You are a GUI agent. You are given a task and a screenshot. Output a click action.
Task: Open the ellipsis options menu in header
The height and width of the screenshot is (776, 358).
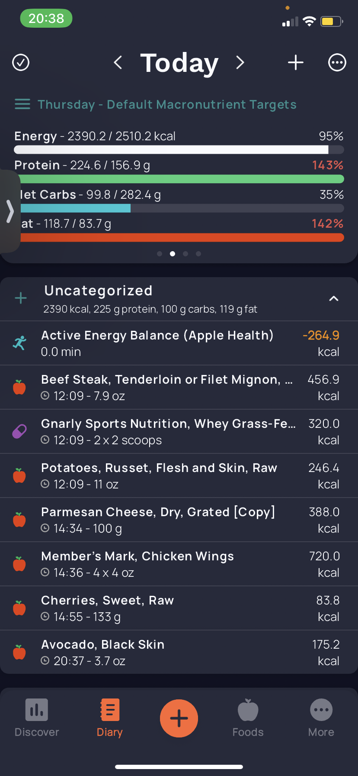pyautogui.click(x=337, y=62)
